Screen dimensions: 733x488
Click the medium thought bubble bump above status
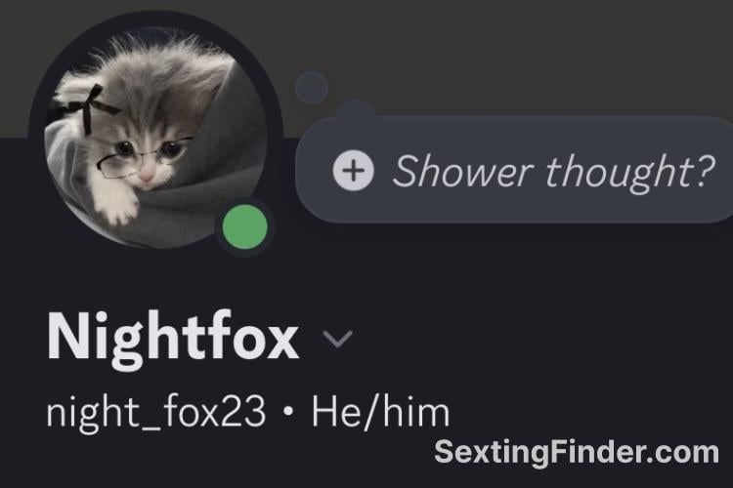point(356,110)
